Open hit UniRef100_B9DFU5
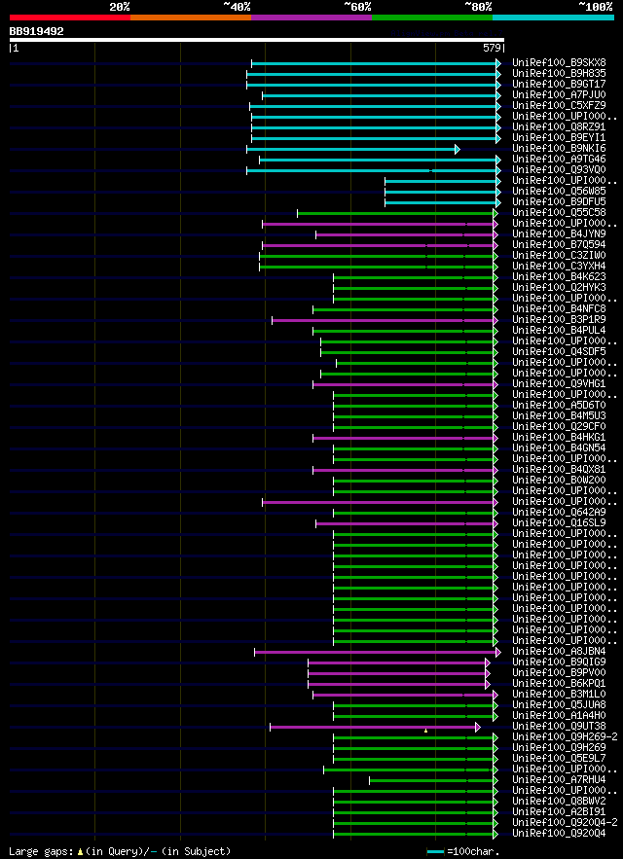Viewport: 623px width, 859px height. 559,201
